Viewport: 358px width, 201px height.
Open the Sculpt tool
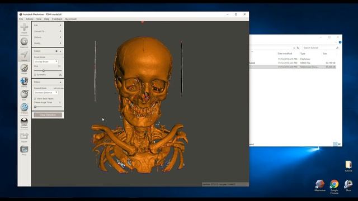(24, 69)
